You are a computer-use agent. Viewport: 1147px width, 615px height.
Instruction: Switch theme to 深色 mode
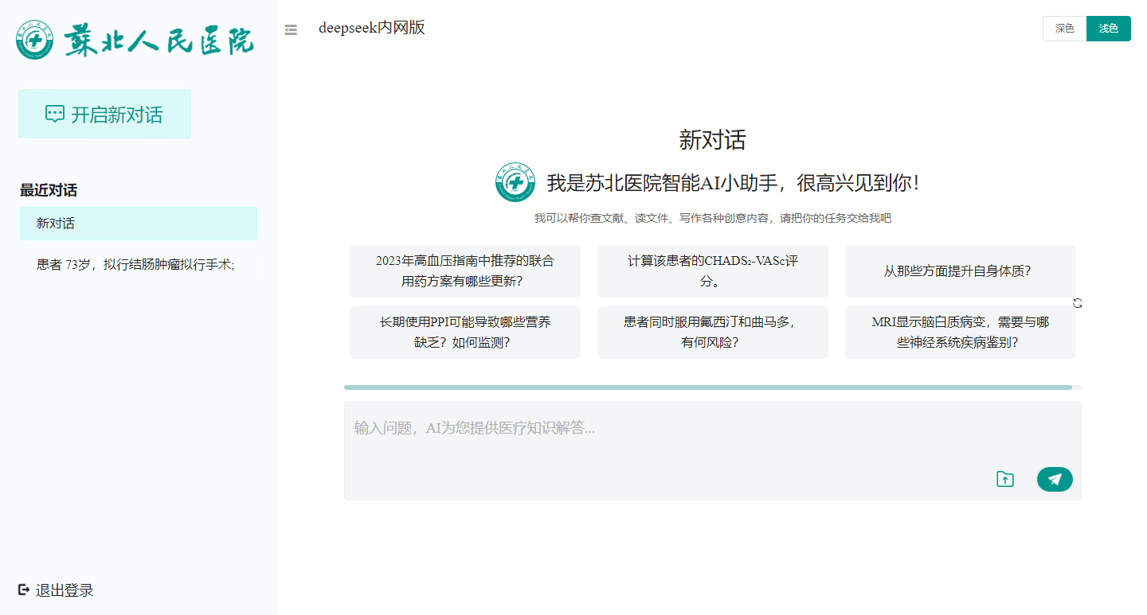(x=1064, y=28)
